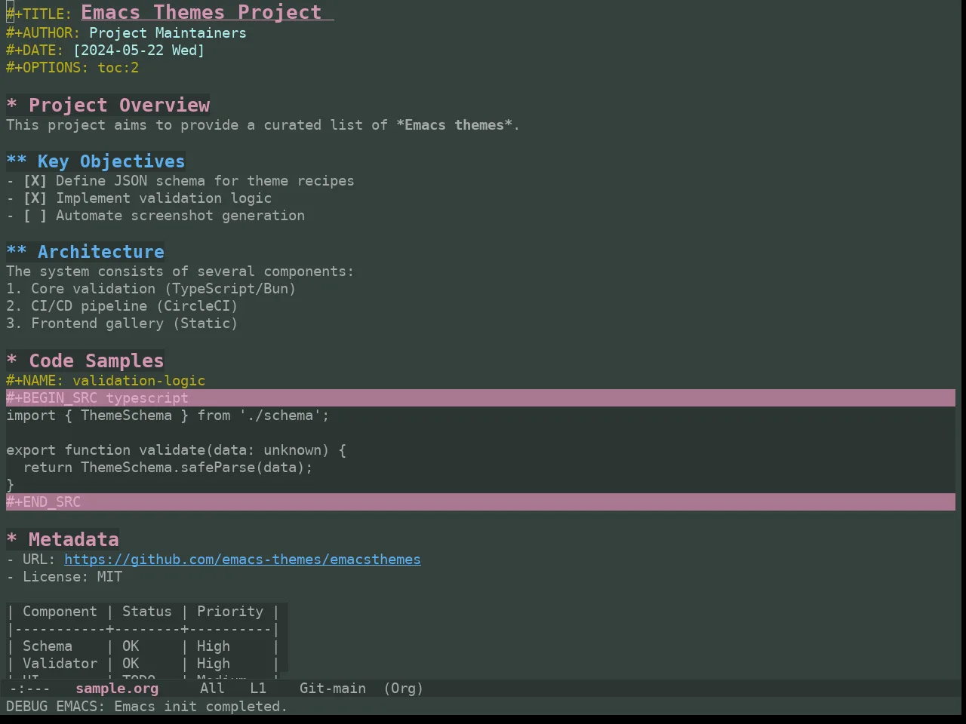
Task: Click the system consists of several components line
Action: [x=180, y=271]
